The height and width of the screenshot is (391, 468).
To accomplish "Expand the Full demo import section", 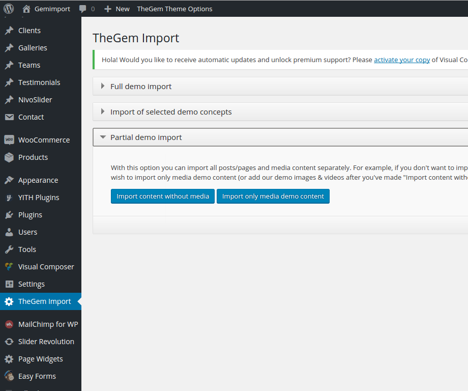I will 141,87.
